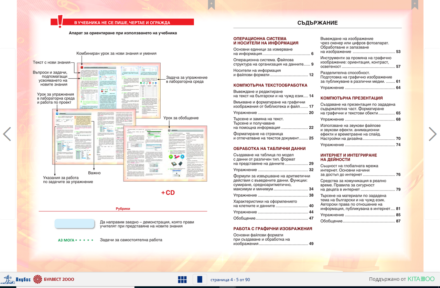Click the page indicator 'страница 4 - 5 от 90'
The height and width of the screenshot is (288, 440).
pos(230,280)
